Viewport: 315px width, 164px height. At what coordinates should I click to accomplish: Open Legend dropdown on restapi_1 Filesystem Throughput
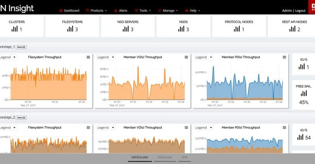point(8,57)
